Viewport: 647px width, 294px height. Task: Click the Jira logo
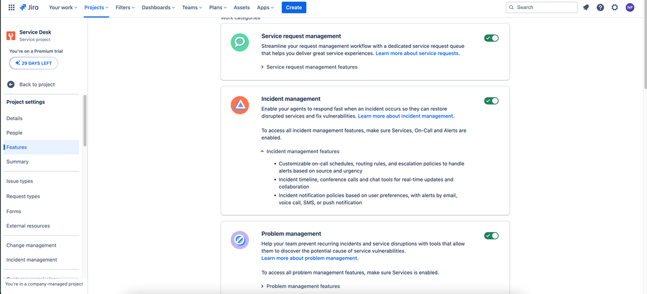coord(29,7)
